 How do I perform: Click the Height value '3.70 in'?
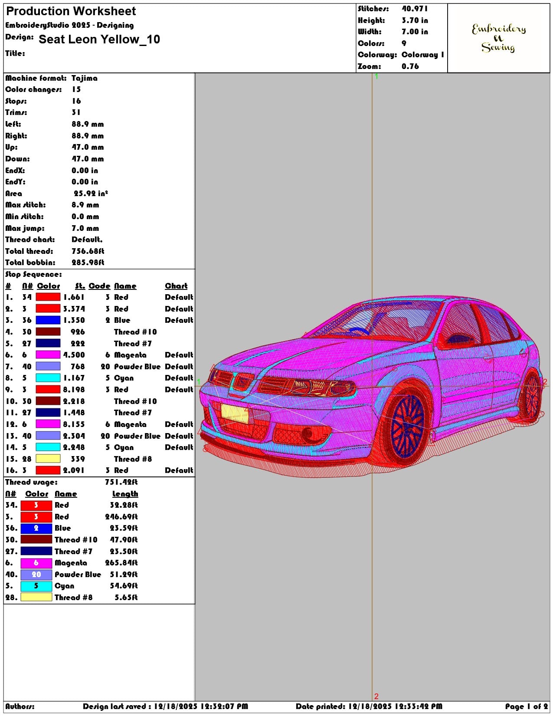point(415,20)
